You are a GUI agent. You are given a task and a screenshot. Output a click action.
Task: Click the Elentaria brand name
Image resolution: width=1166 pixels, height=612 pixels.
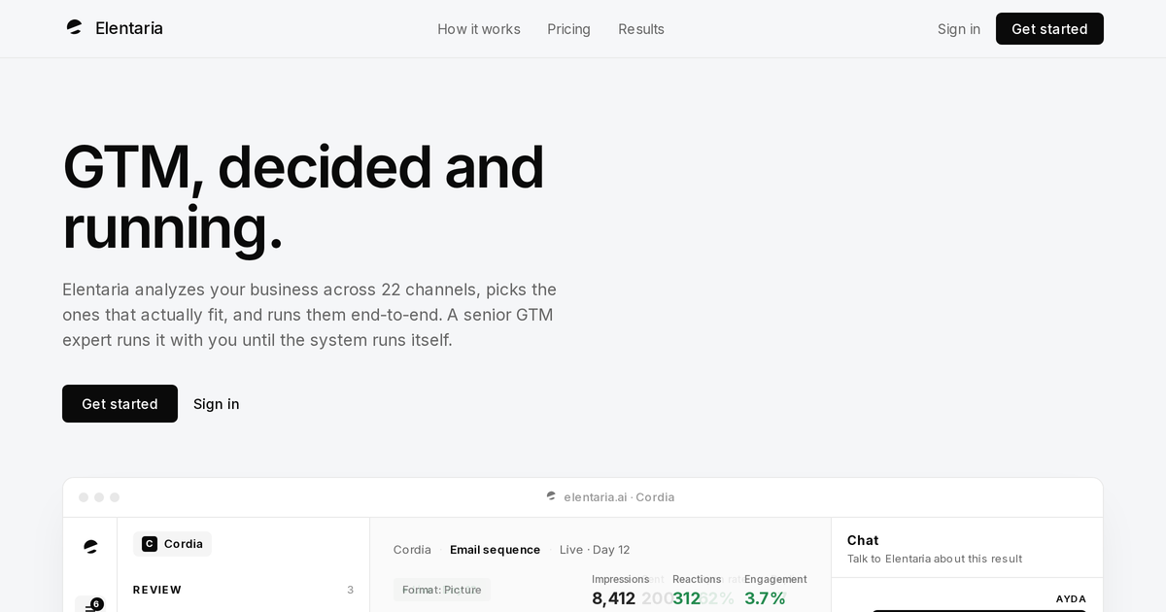click(x=129, y=28)
